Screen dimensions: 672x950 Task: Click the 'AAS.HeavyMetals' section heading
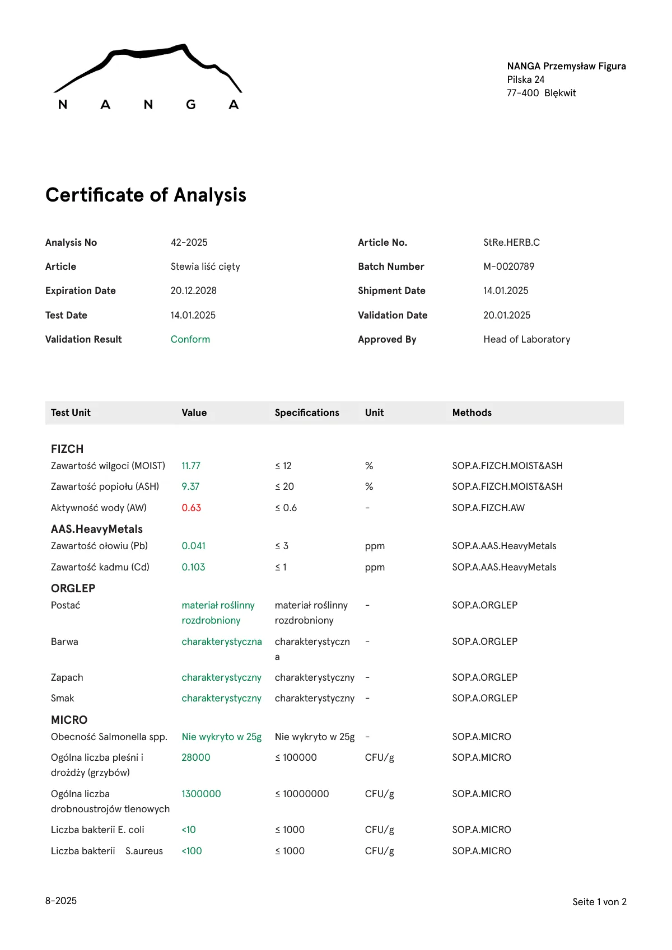[x=97, y=529]
